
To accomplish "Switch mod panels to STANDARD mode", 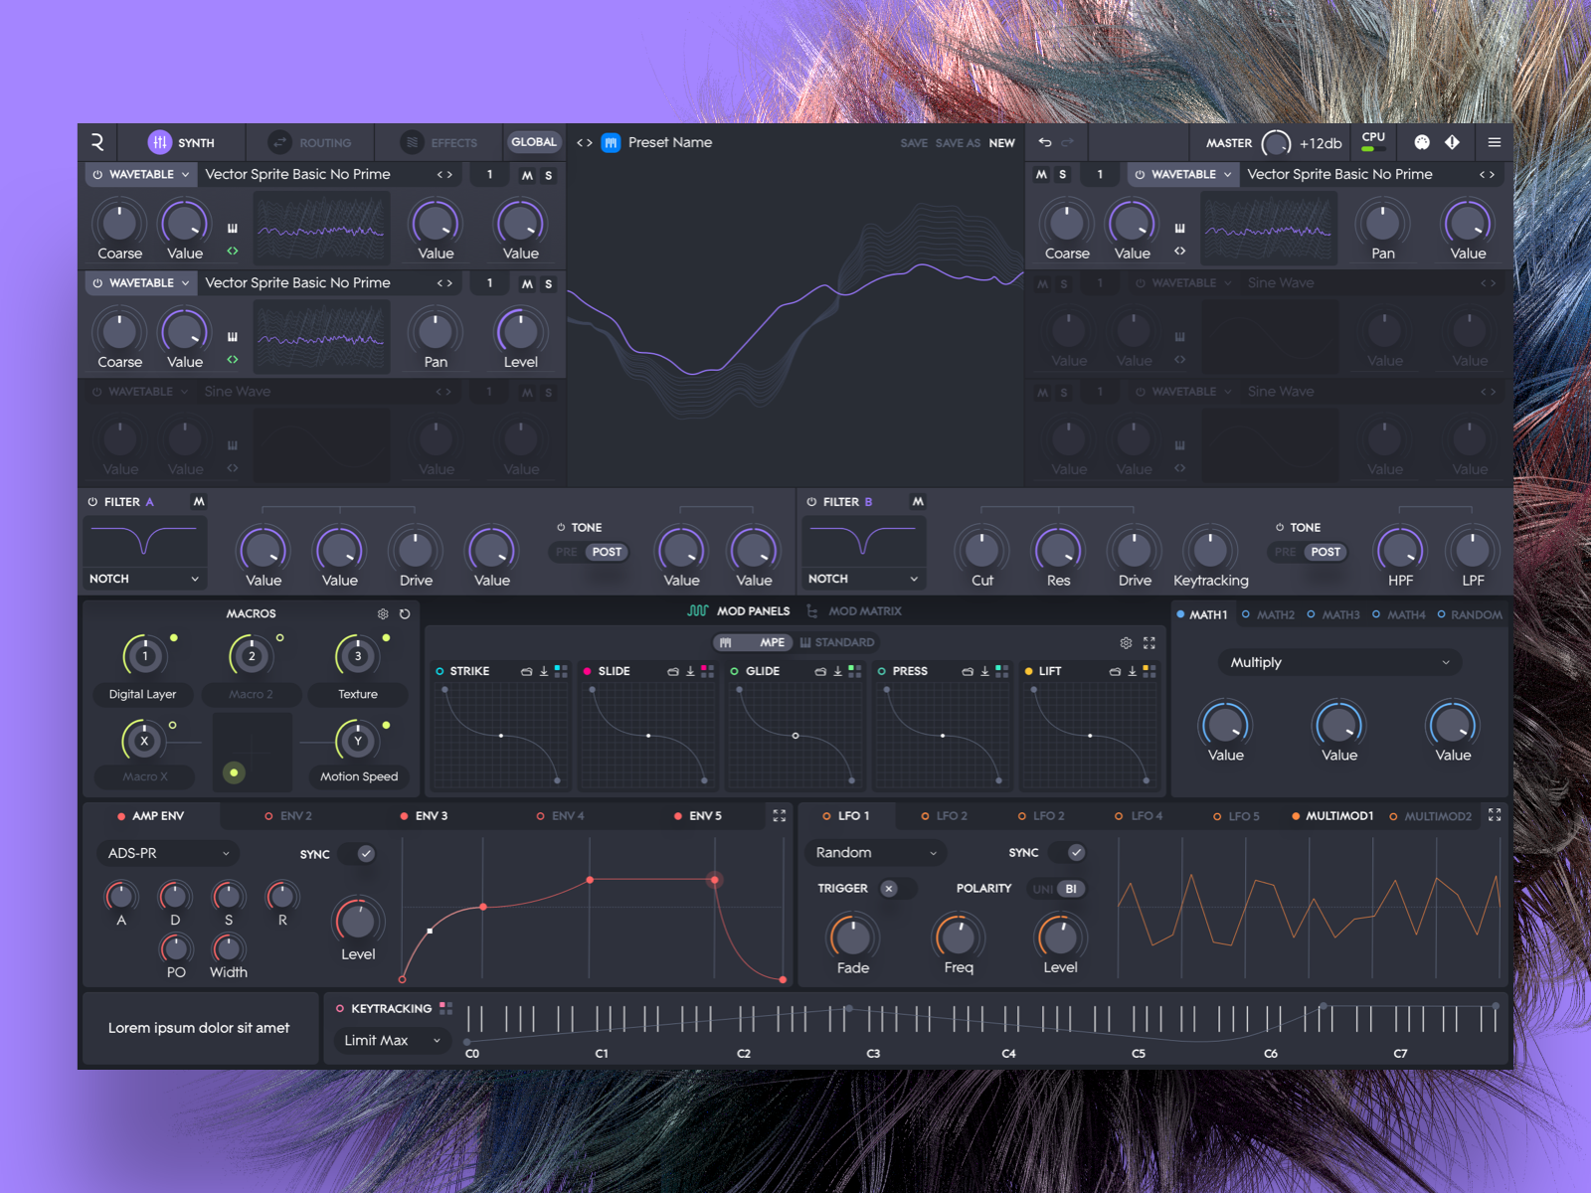I will click(x=837, y=642).
